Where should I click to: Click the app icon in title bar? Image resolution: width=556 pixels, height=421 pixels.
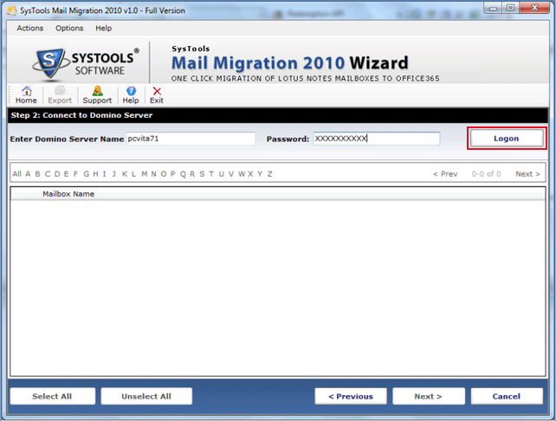[12, 10]
